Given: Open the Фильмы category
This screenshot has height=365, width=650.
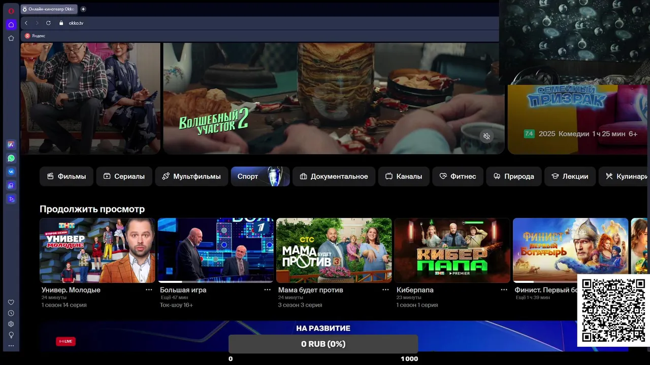Looking at the screenshot, I should click(67, 176).
